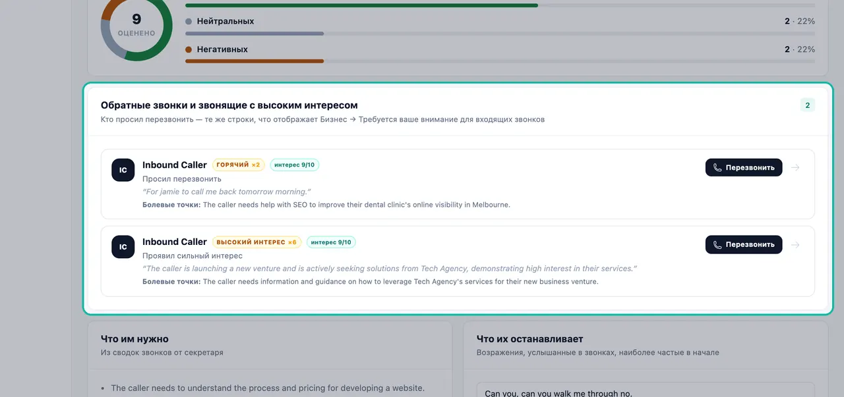Viewport: 844px width, 397px height.
Task: Click heading Обратные звонки и звонящие с высоким интересом
Action: 229,105
